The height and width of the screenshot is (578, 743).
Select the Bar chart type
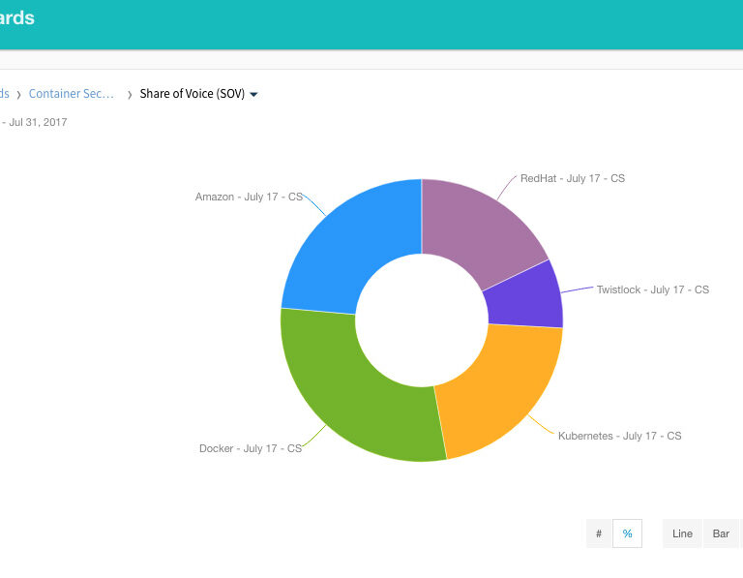click(x=721, y=533)
